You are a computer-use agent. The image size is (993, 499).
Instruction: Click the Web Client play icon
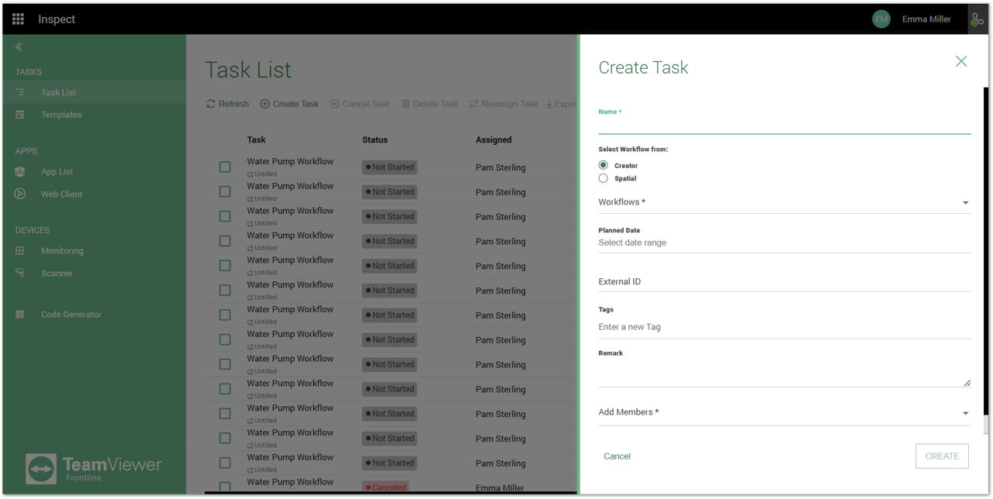(x=20, y=194)
